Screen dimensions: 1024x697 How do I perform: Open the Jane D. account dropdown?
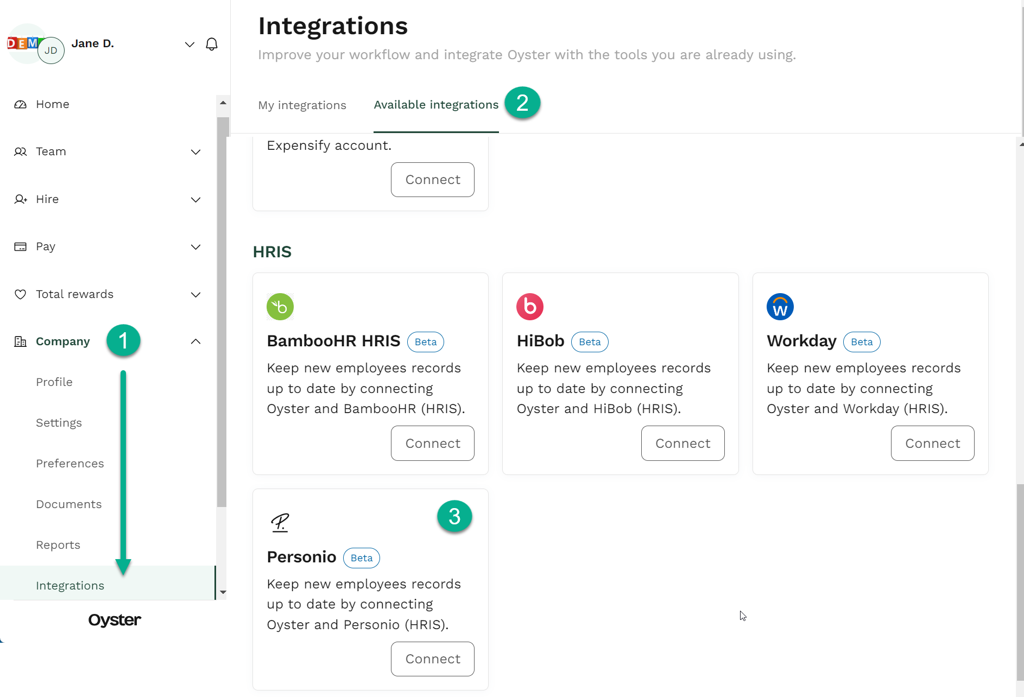[189, 44]
